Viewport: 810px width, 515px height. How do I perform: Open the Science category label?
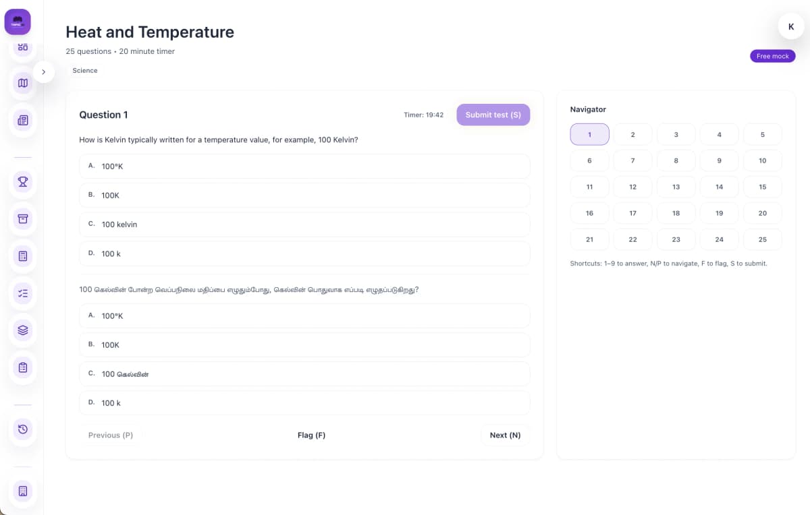point(85,70)
